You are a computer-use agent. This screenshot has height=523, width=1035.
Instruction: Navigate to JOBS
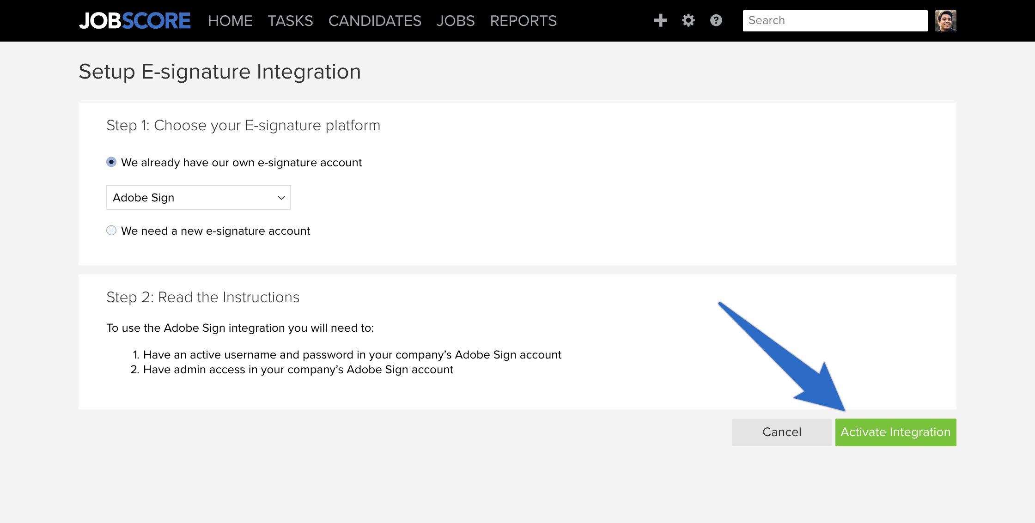point(456,21)
